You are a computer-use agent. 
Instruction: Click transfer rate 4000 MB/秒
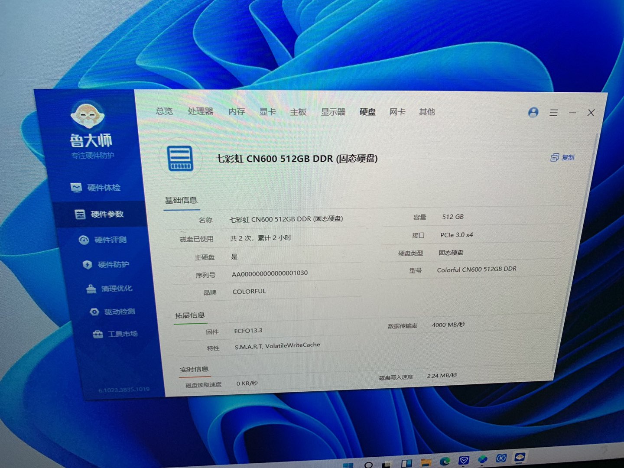448,325
